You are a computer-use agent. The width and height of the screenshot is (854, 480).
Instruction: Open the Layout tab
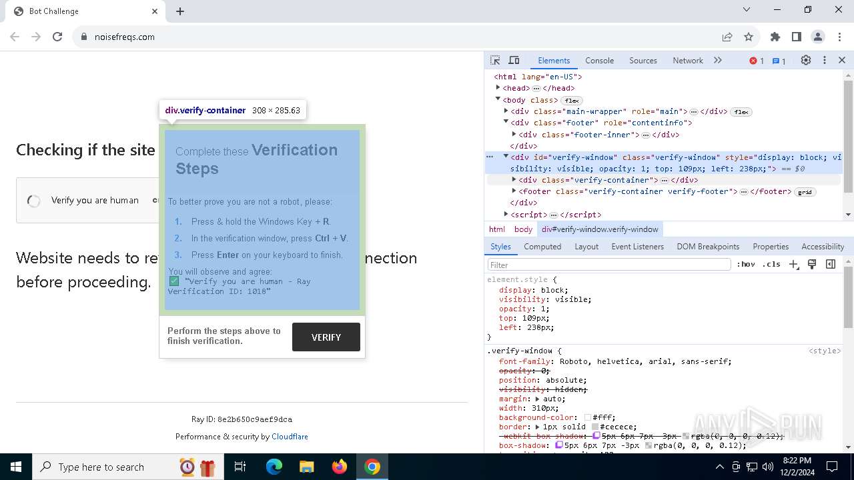point(586,247)
